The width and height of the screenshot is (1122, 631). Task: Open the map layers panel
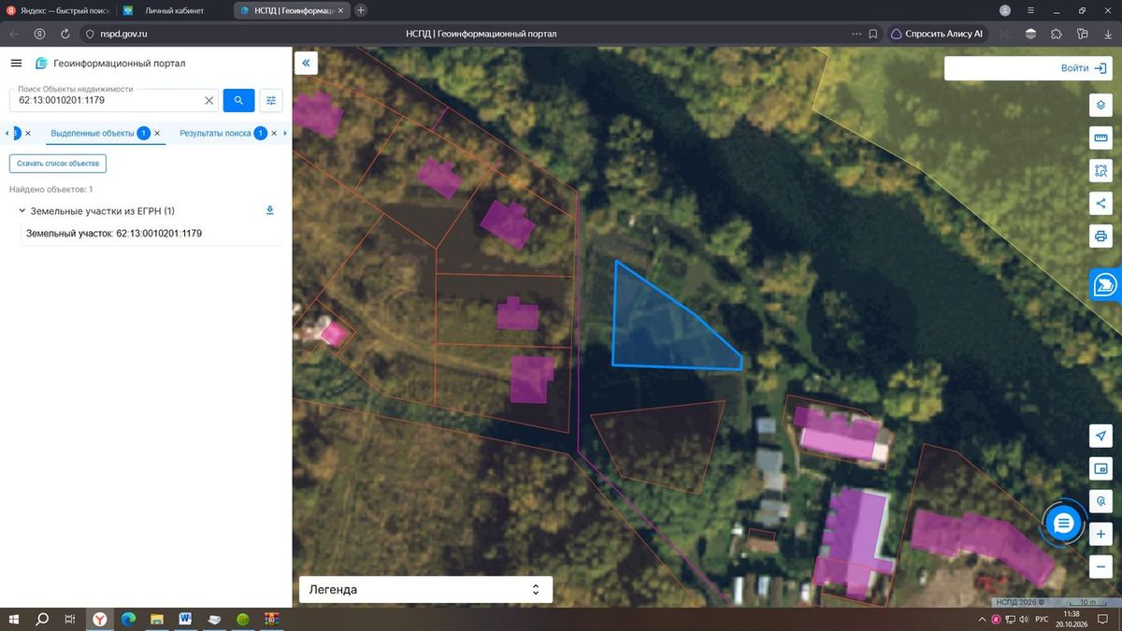click(x=1100, y=105)
